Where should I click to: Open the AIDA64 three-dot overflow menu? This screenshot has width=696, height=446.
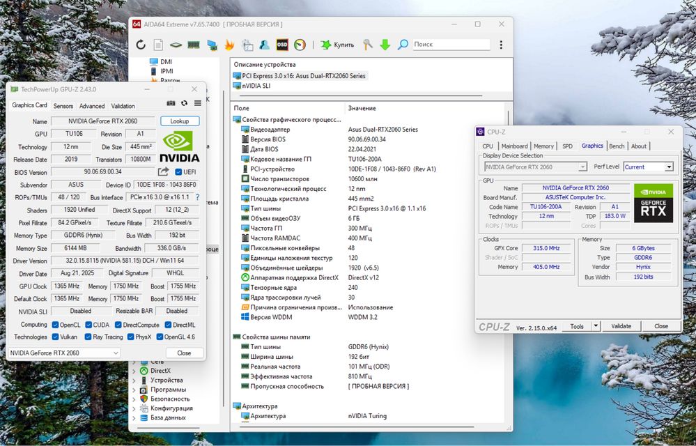coord(501,45)
